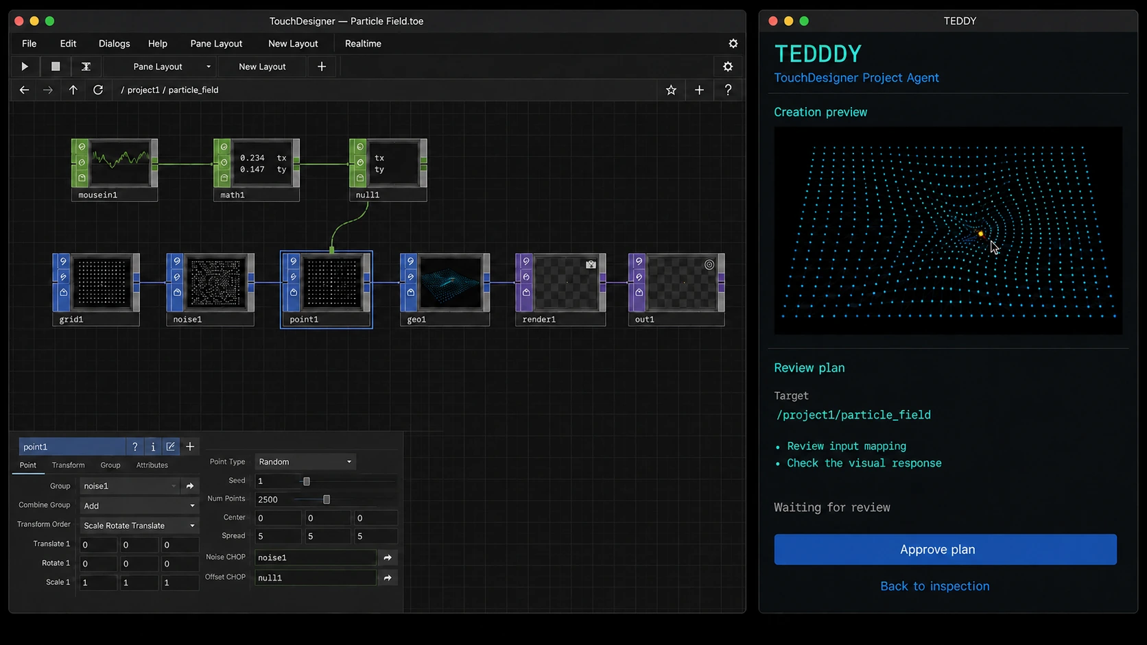Open the Help menu
The image size is (1147, 645).
[x=157, y=43]
